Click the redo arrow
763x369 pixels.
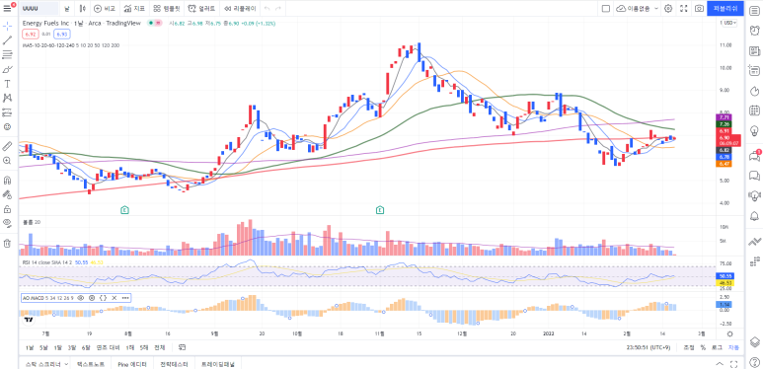click(x=277, y=8)
